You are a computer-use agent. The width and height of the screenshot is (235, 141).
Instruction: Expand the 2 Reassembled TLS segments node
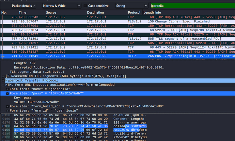(3, 76)
